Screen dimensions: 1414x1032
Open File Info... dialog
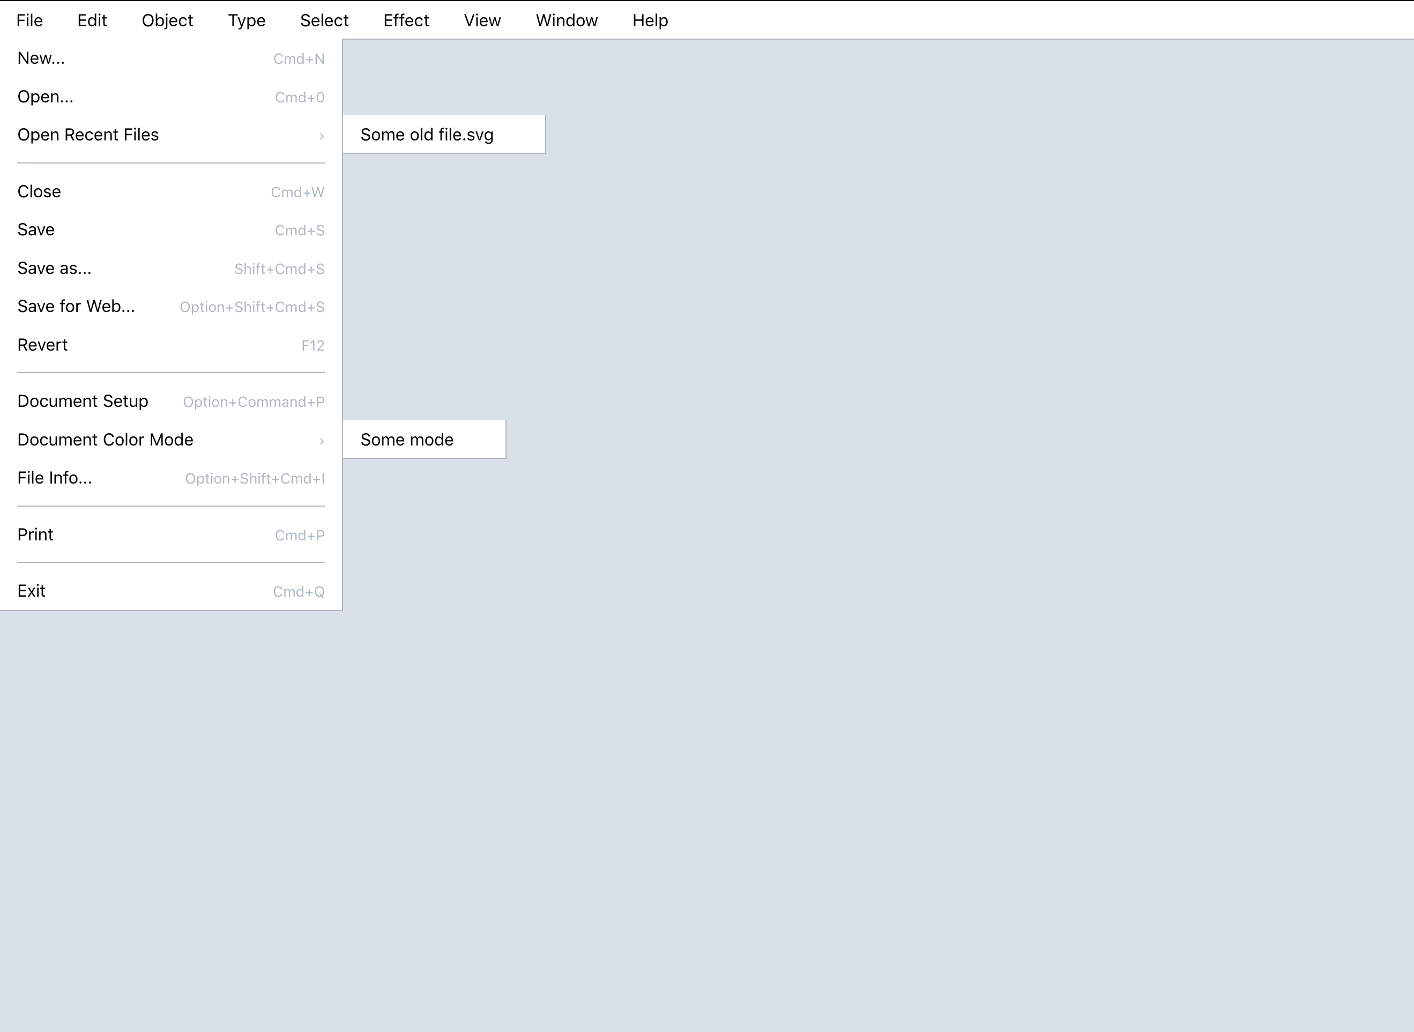[54, 478]
